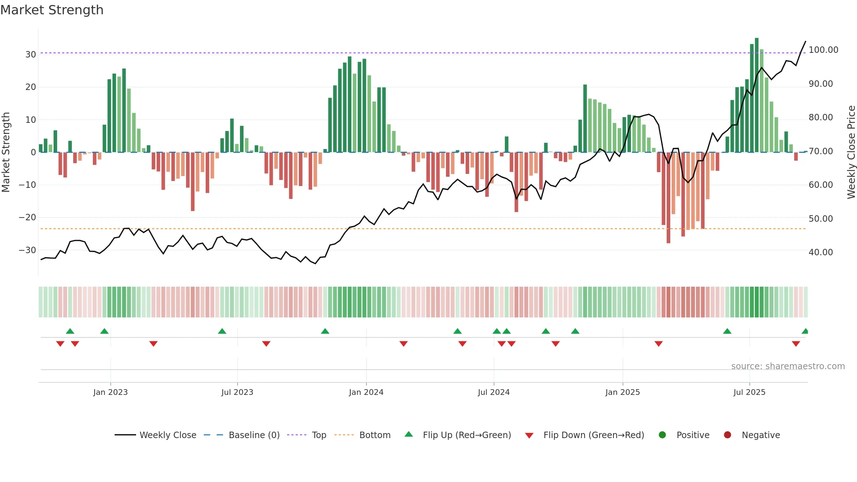The height and width of the screenshot is (482, 857).
Task: Click the −10 strength axis label
Action: pyautogui.click(x=27, y=185)
